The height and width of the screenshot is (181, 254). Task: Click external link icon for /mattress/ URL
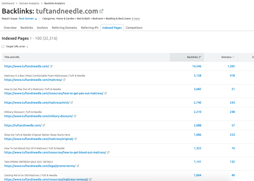click(x=64, y=80)
